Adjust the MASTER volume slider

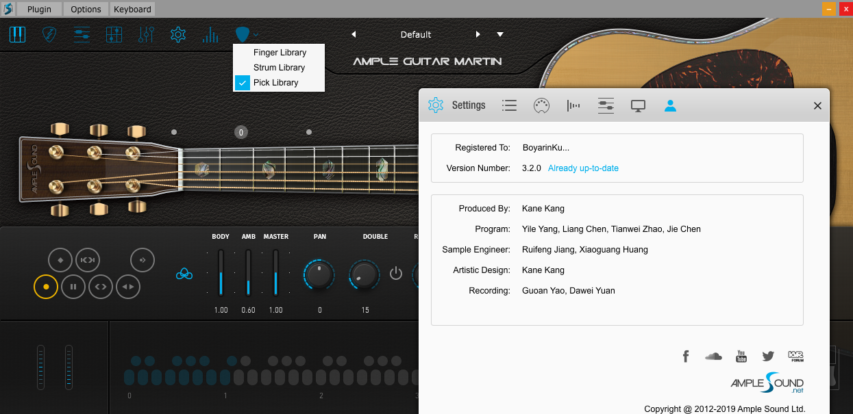[x=275, y=272]
